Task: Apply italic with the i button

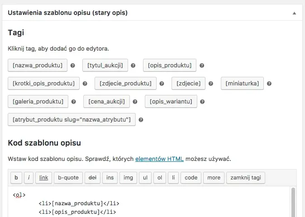Action: tap(29, 178)
